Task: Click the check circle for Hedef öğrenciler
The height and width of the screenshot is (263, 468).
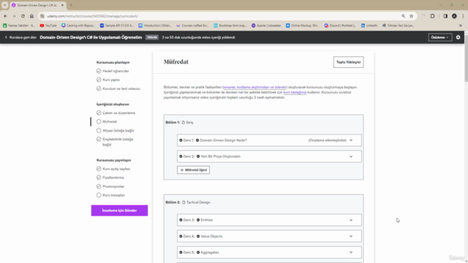Action: click(x=99, y=71)
